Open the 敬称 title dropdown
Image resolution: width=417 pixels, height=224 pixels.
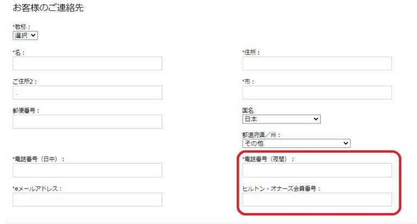tap(26, 35)
